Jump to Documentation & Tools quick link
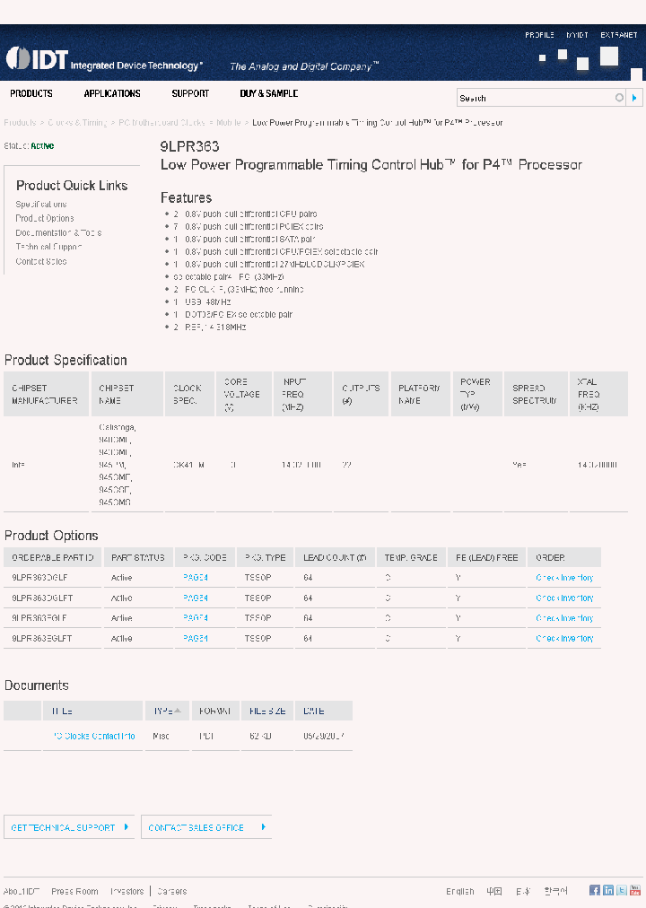The image size is (646, 908). pyautogui.click(x=58, y=232)
